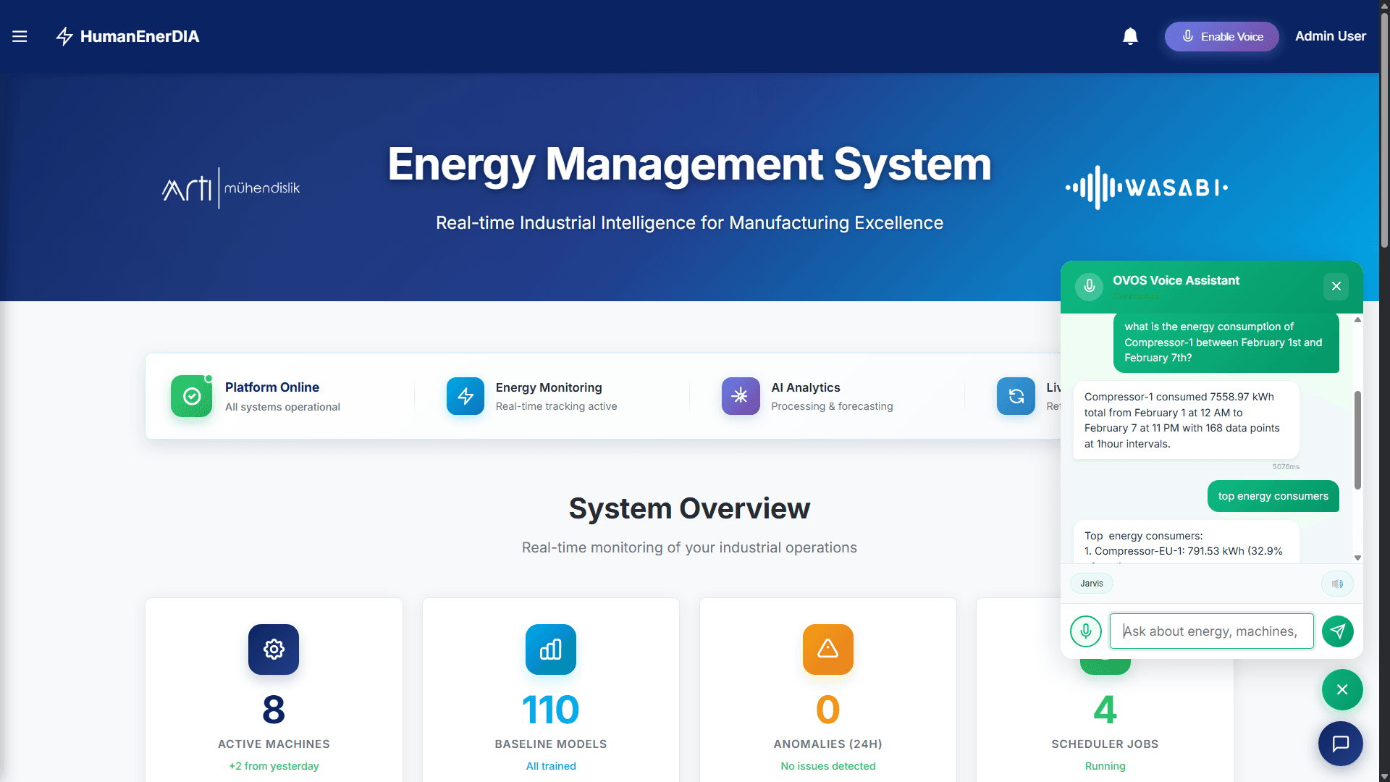Click the Baseline Models bar chart icon
The image size is (1390, 782).
coord(550,649)
